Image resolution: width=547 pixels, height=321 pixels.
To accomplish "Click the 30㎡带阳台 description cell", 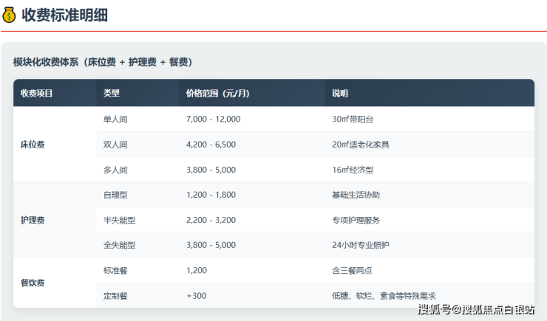I will point(353,120).
